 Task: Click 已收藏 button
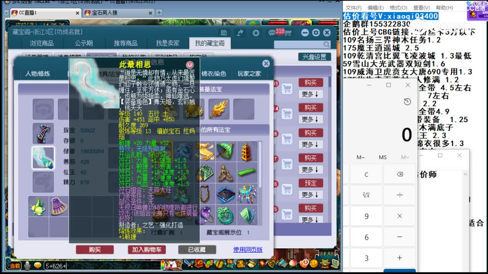(x=197, y=250)
